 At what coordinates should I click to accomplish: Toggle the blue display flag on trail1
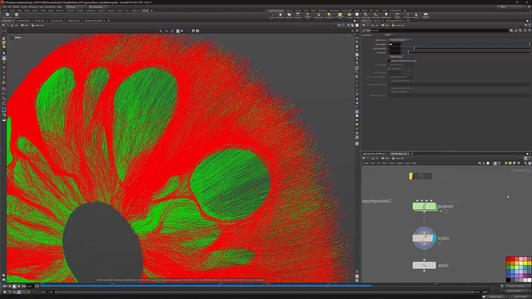pyautogui.click(x=434, y=238)
